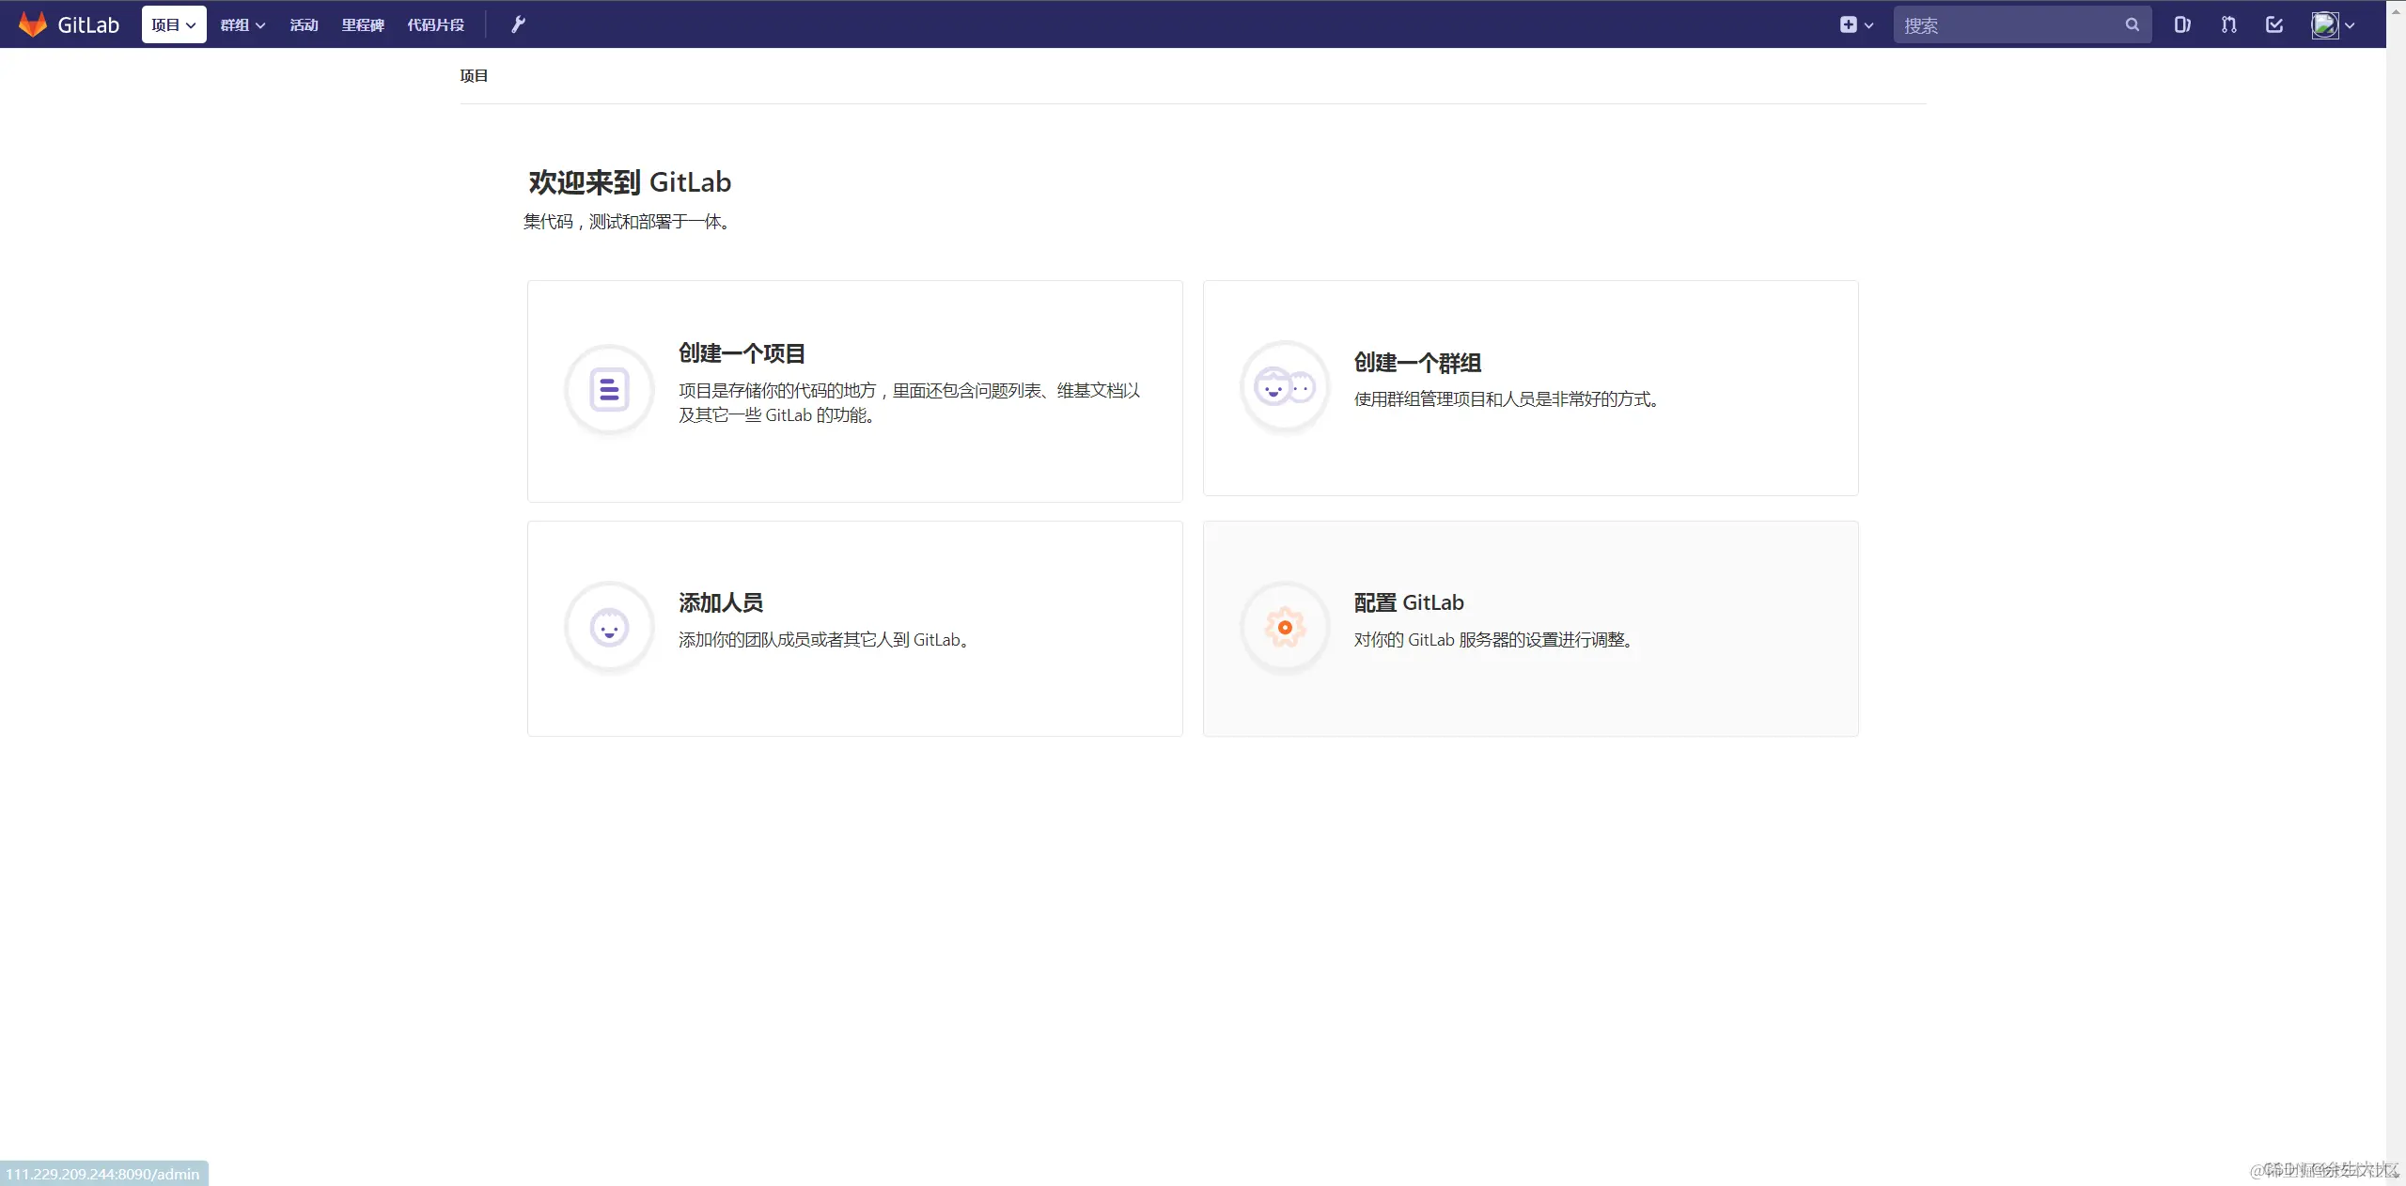Click the configure GitLab gear icon
The width and height of the screenshot is (2406, 1186).
1285,628
